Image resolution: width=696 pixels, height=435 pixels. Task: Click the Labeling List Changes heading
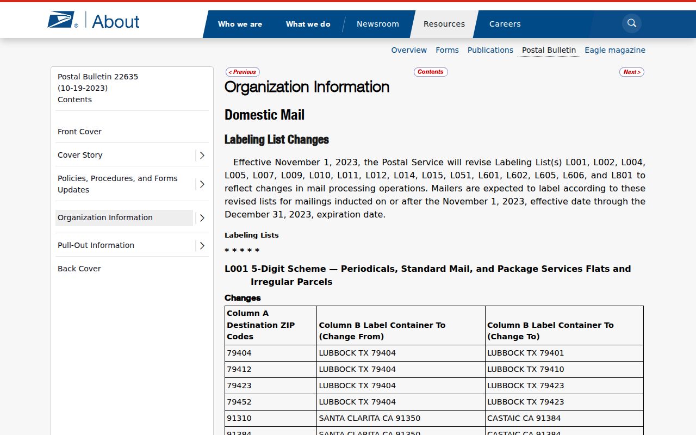pyautogui.click(x=277, y=140)
